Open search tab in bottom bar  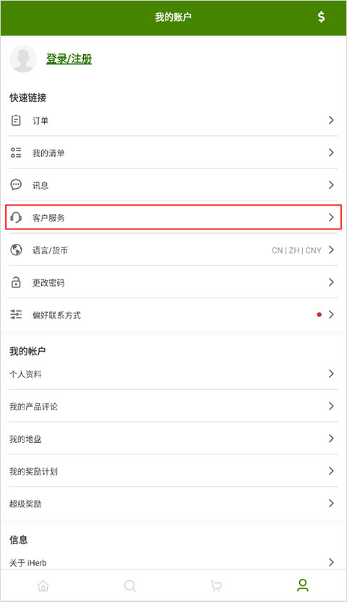[x=130, y=585]
